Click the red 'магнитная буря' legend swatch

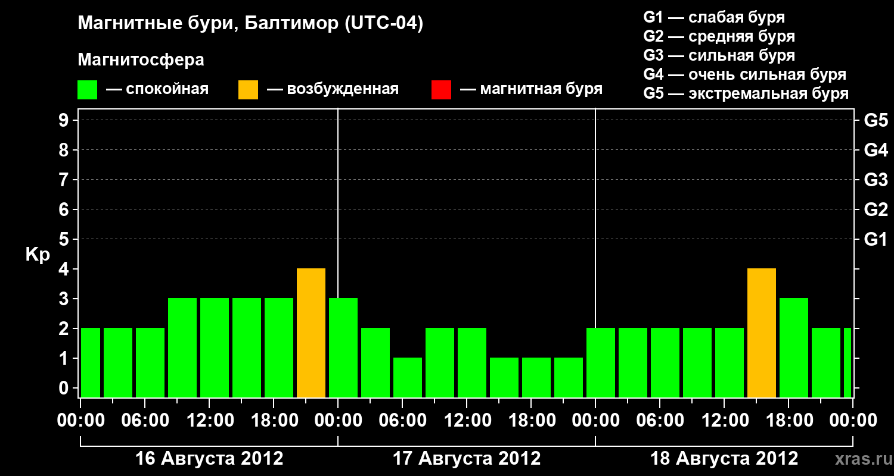pos(441,90)
